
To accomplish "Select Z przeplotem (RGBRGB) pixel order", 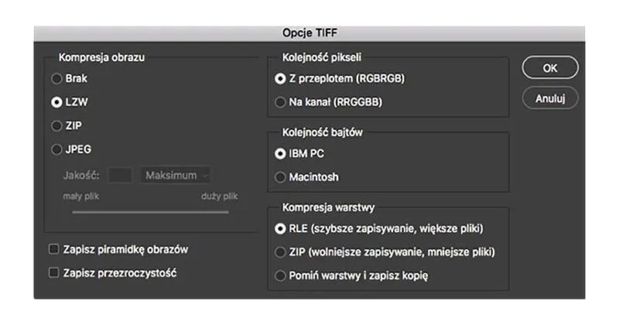I will pyautogui.click(x=280, y=79).
